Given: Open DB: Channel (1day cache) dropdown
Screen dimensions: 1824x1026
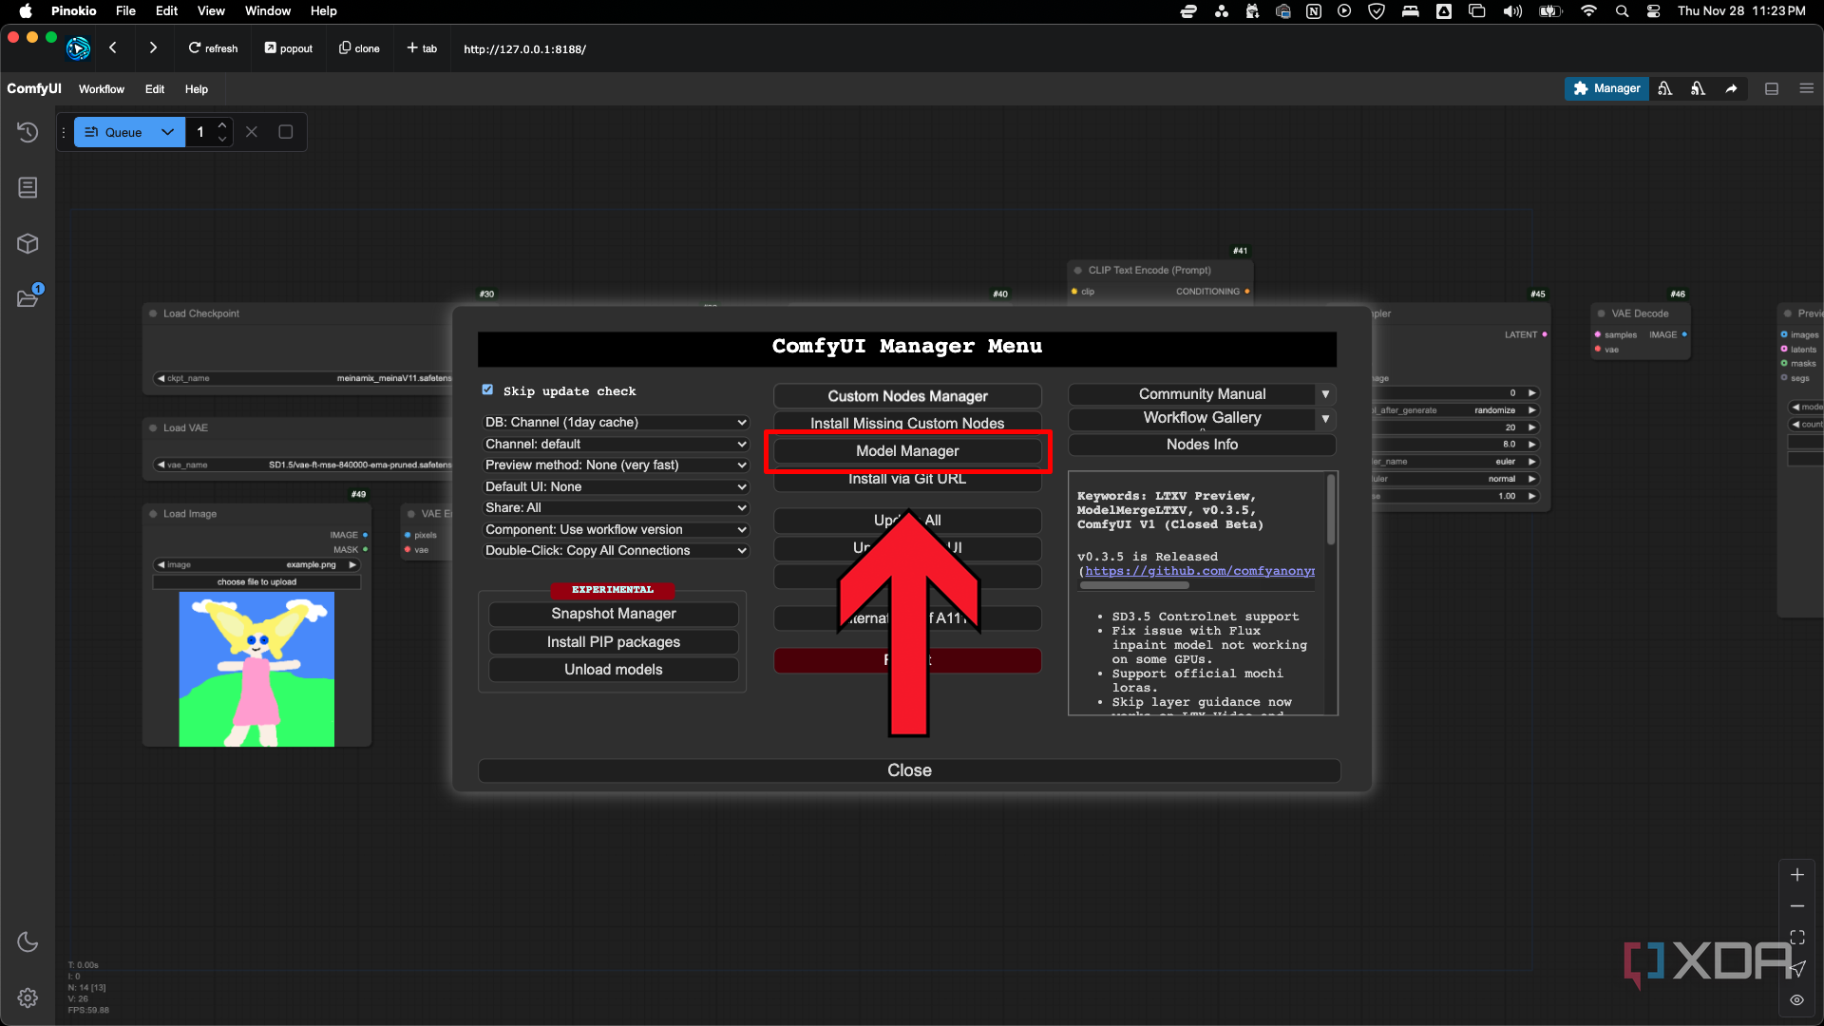Looking at the screenshot, I should [616, 423].
